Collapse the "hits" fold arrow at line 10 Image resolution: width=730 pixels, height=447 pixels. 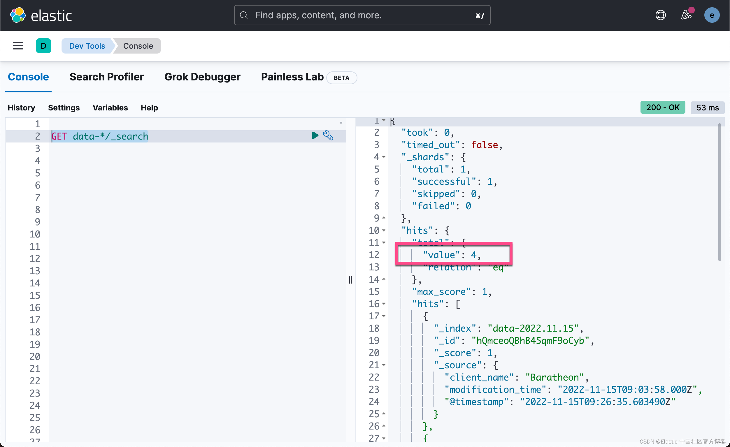click(x=384, y=230)
